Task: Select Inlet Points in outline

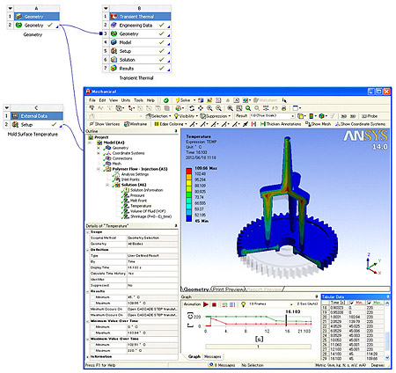Action: (x=130, y=179)
